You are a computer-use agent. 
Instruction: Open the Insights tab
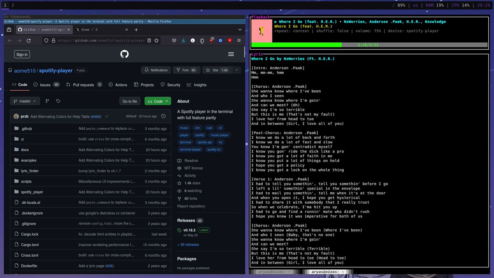tap(196, 84)
